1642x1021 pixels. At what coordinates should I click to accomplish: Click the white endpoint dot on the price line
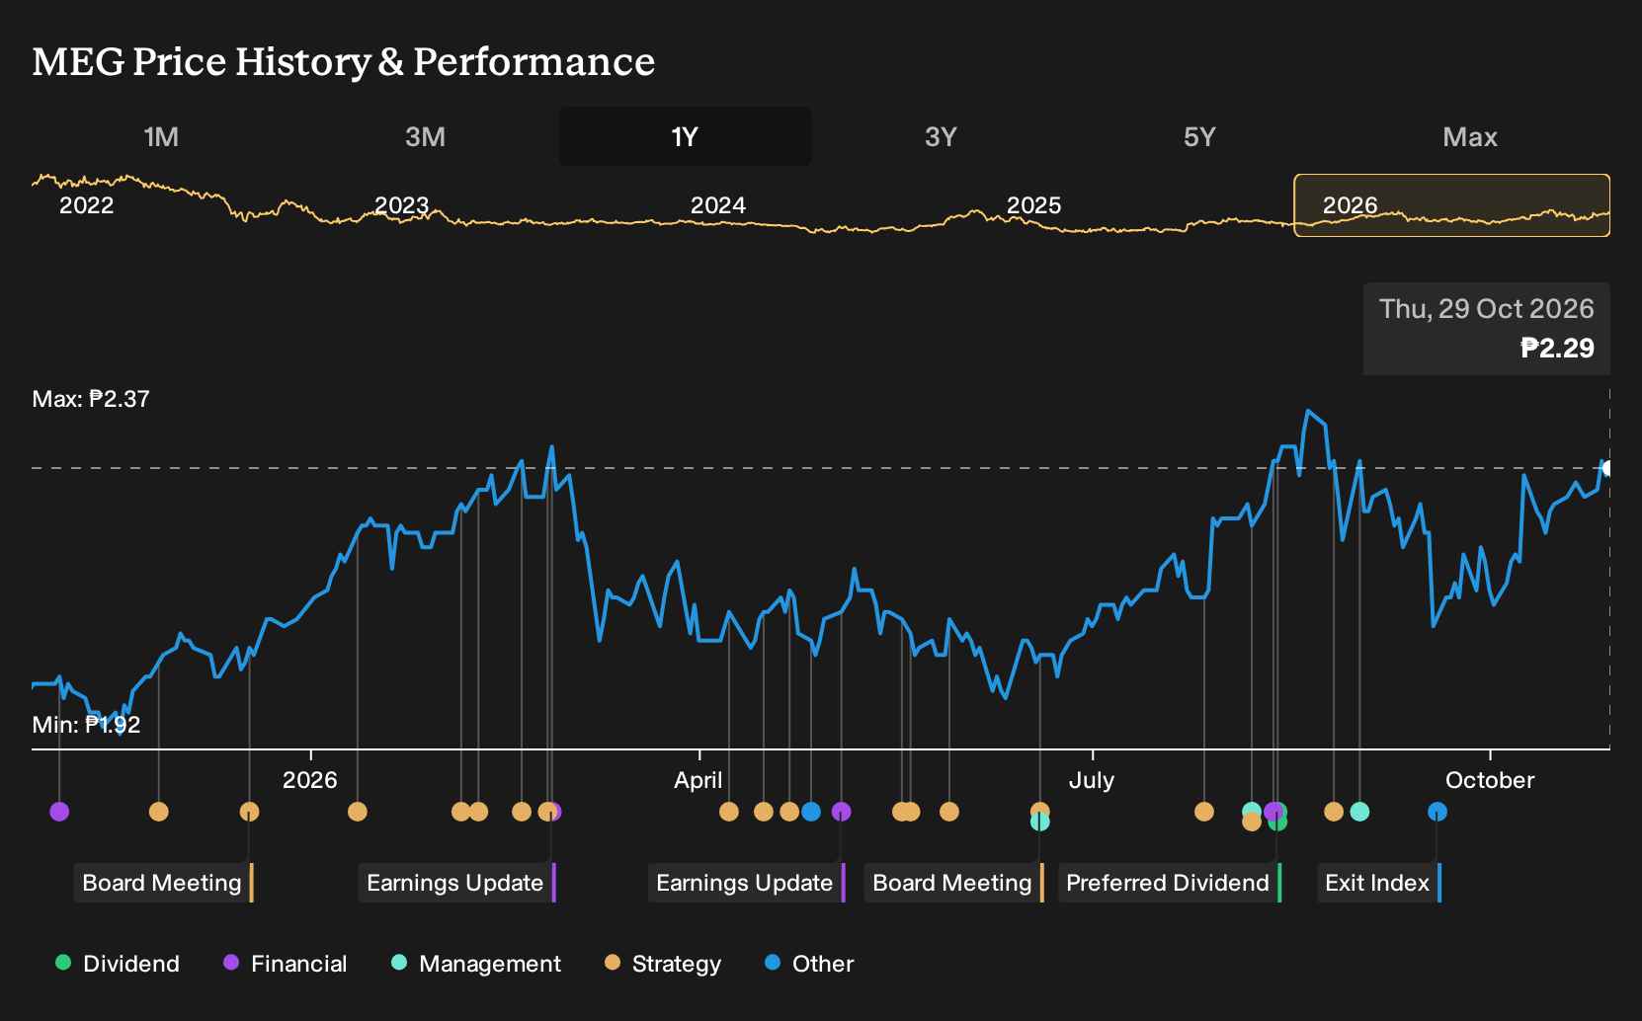[1608, 468]
